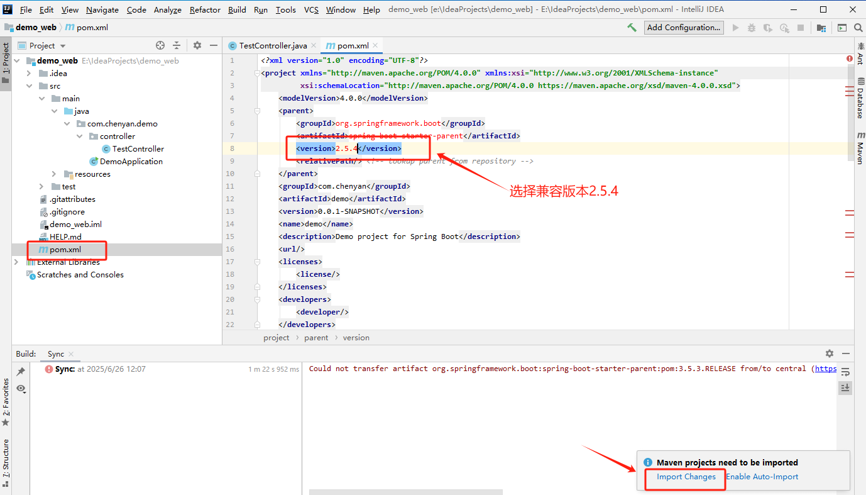This screenshot has height=495, width=866.
Task: Click the pin icon in Build panel
Action: [21, 372]
